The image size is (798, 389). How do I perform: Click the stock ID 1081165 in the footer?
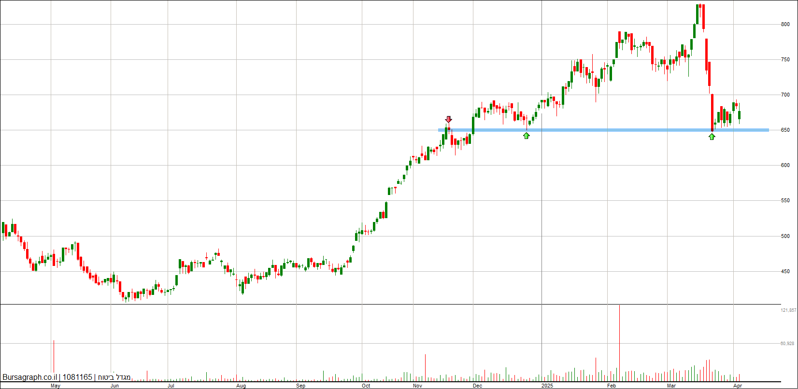coord(77,377)
